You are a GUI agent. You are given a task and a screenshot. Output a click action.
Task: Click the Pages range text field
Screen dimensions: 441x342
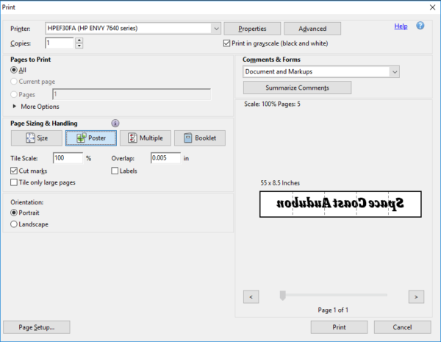coord(132,94)
